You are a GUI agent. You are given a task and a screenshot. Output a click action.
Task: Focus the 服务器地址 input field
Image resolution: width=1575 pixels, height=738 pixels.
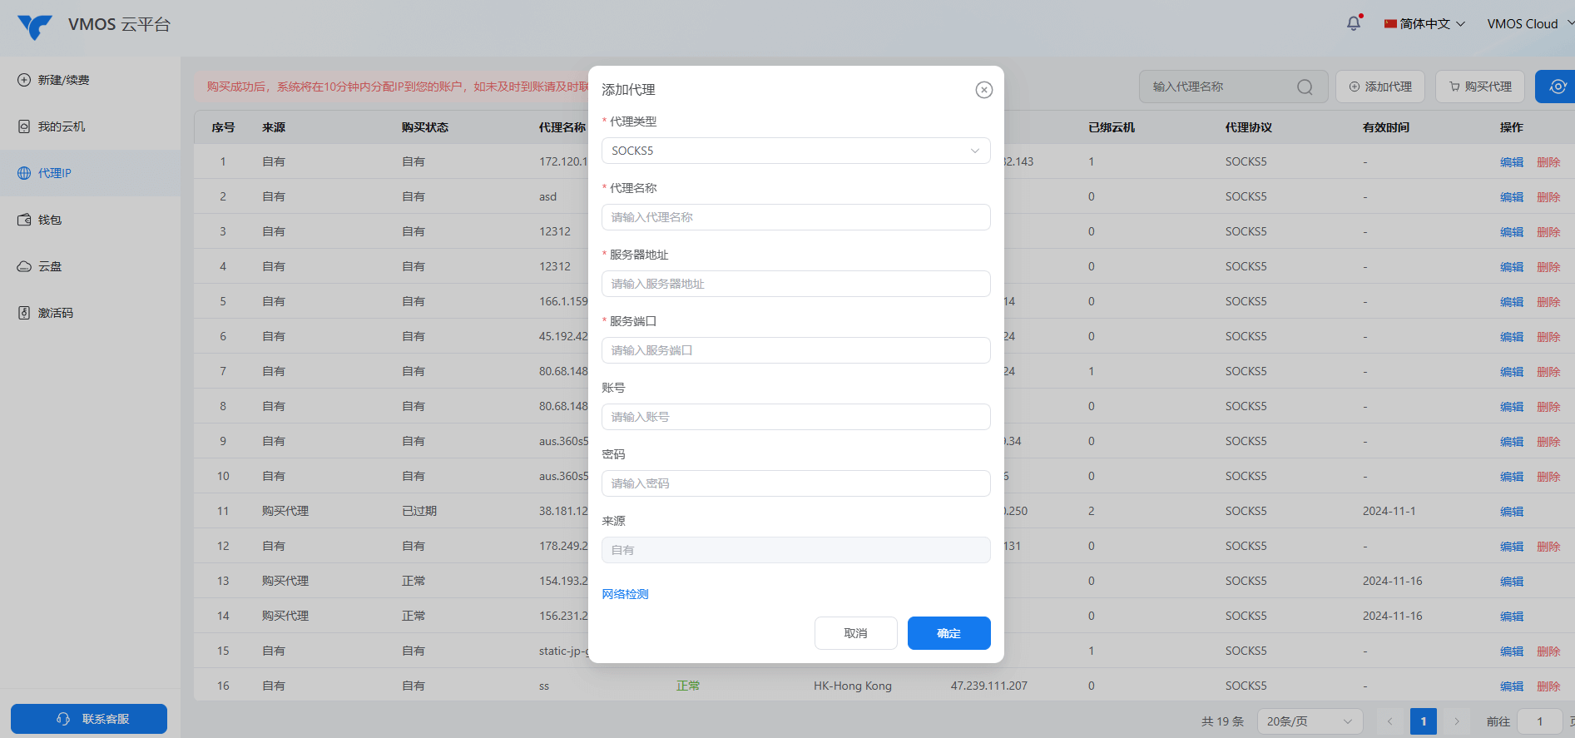pos(795,284)
